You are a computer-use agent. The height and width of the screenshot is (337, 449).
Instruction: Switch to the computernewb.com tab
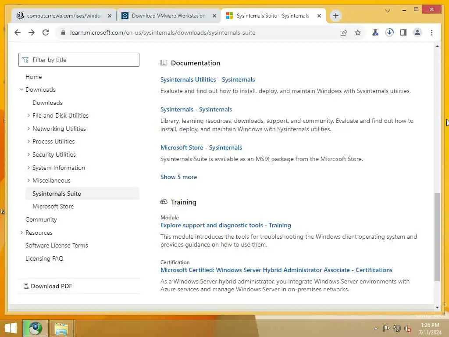click(64, 16)
